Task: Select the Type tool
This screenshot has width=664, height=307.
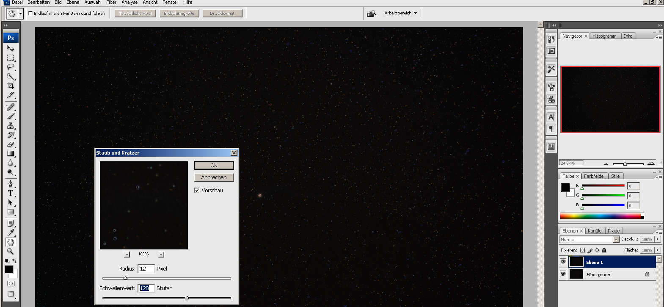Action: 11,193
